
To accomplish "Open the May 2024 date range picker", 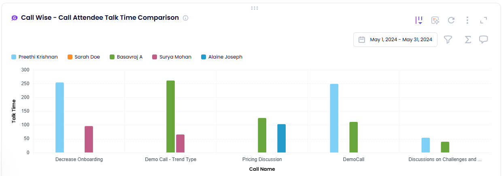I will 401,40.
